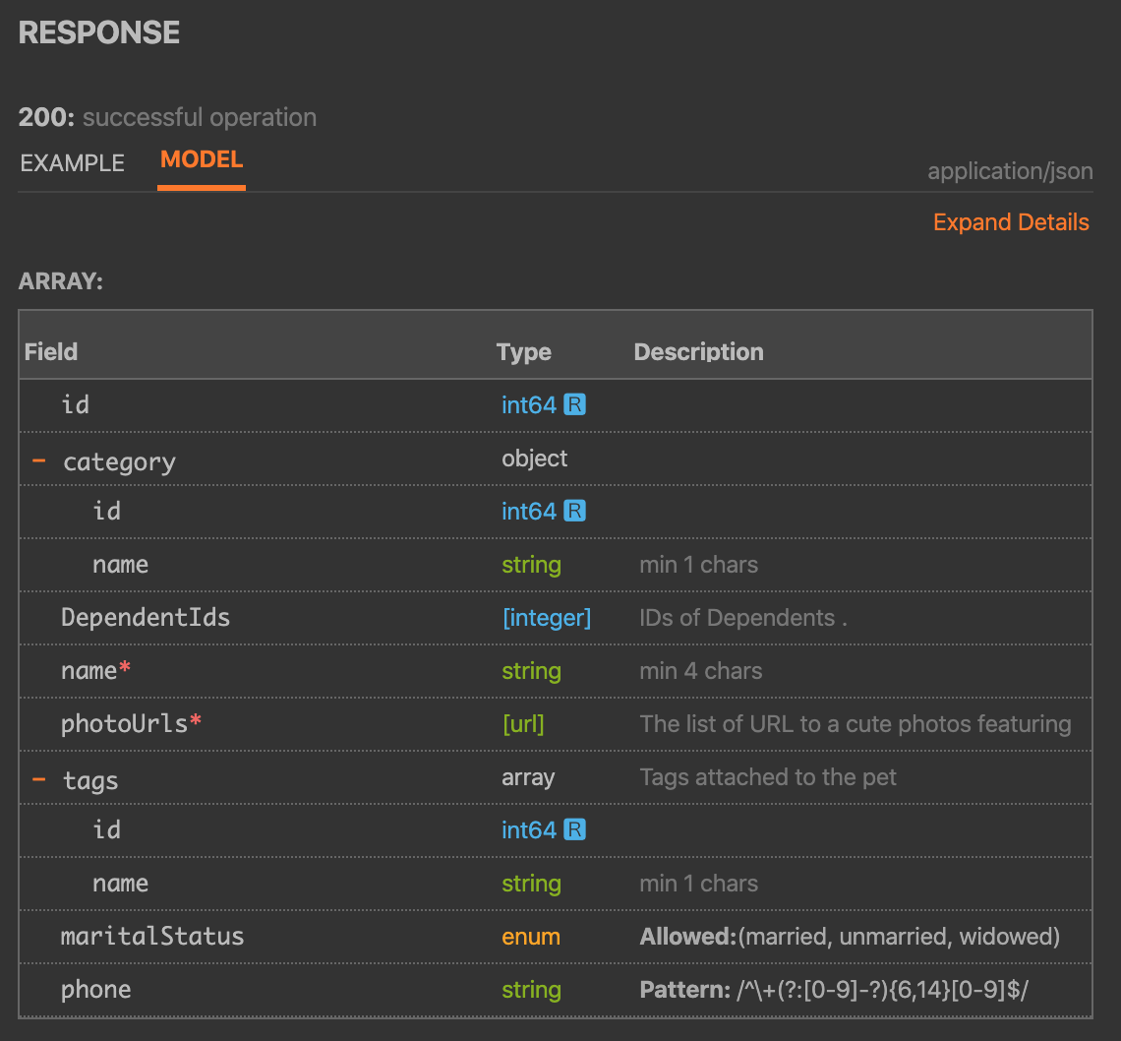Click the phone Pattern regex description
The image size is (1121, 1041).
[x=834, y=990]
